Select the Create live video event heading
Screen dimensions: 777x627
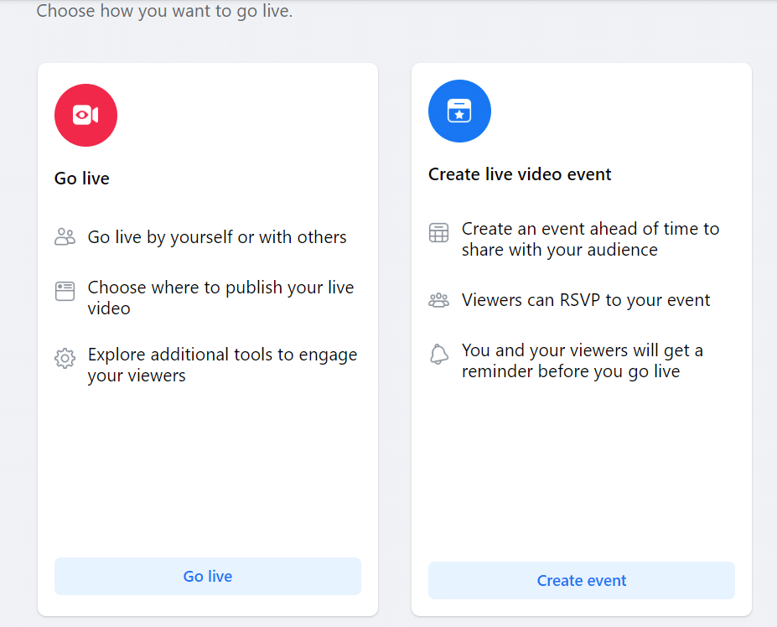click(520, 174)
